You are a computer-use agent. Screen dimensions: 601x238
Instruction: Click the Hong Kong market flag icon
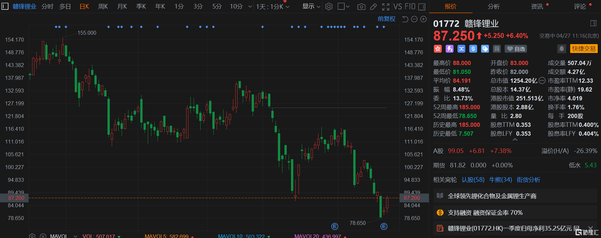(438, 49)
